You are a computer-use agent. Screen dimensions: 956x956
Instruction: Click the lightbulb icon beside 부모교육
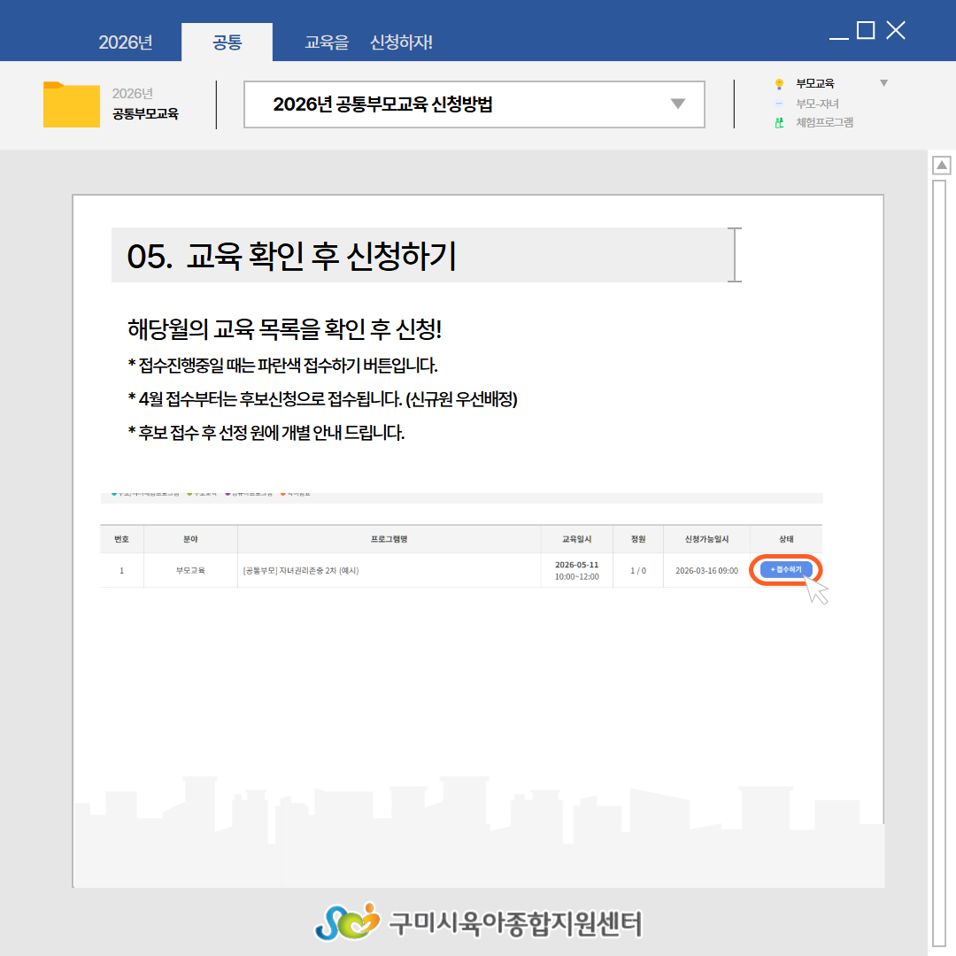(779, 84)
